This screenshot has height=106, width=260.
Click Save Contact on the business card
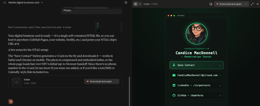[197, 65]
